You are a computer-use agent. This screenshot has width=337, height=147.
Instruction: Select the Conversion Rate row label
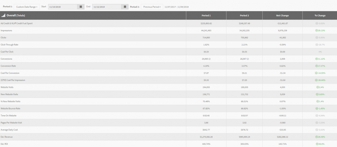tap(8, 66)
